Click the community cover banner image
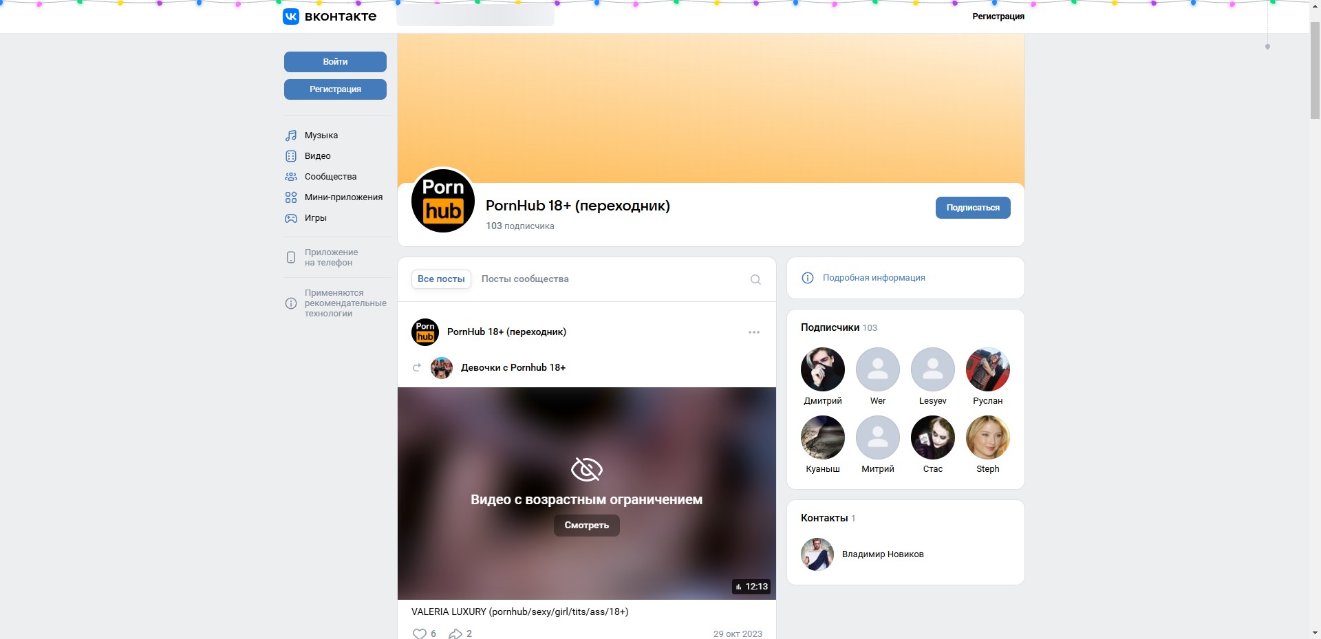 [x=711, y=108]
